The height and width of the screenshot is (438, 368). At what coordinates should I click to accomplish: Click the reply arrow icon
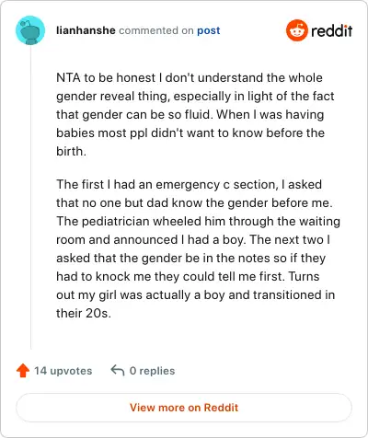point(118,370)
